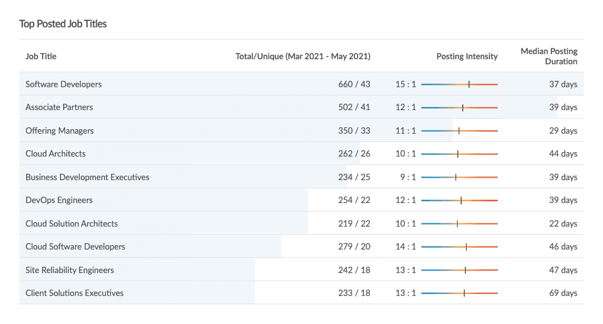The image size is (603, 324).
Task: Open the Offering Managers job title
Action: click(x=59, y=130)
